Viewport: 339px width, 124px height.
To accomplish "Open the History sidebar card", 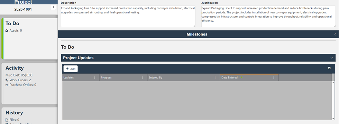I will [30, 116].
